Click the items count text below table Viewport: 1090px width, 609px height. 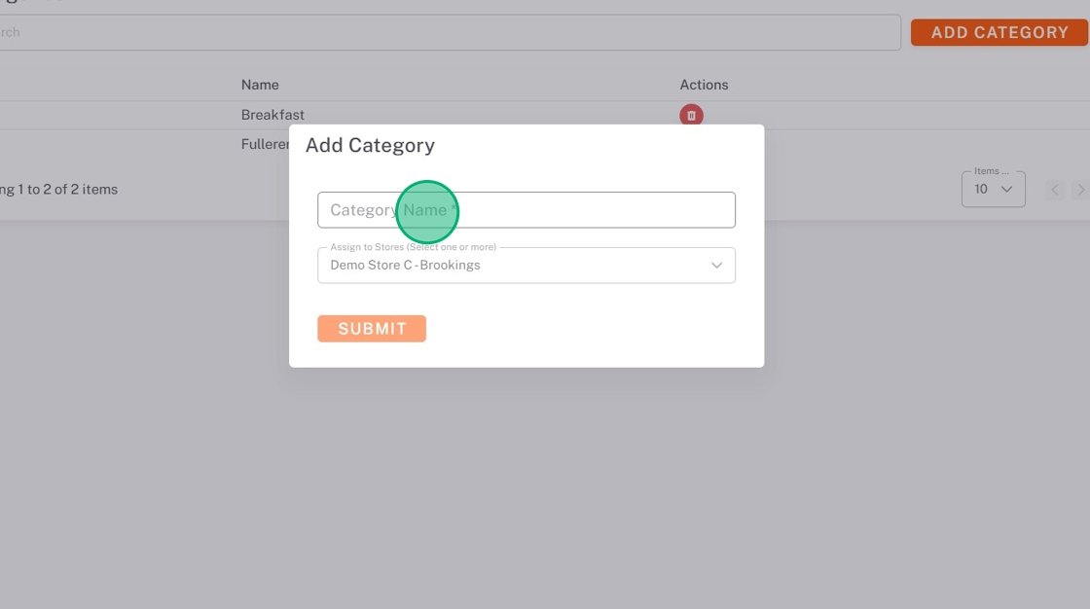58,190
